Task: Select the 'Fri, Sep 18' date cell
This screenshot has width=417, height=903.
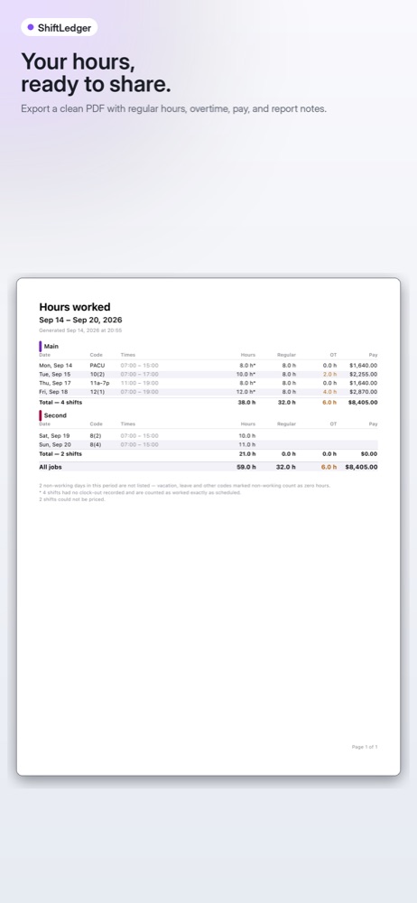Action: [53, 392]
